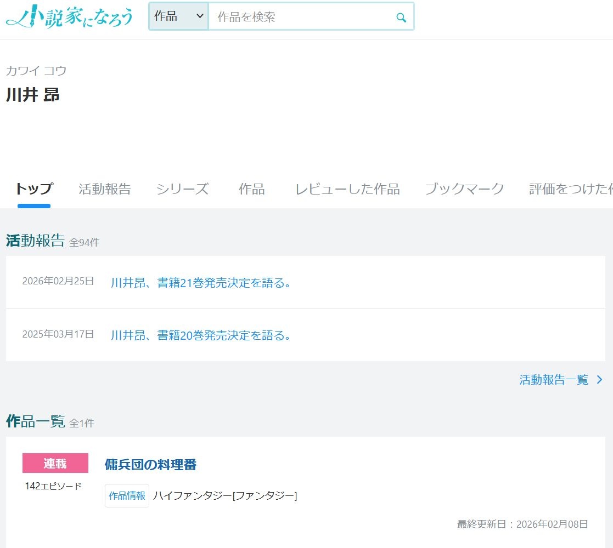Click the 全94件 count label
Image resolution: width=613 pixels, height=548 pixels.
(85, 242)
